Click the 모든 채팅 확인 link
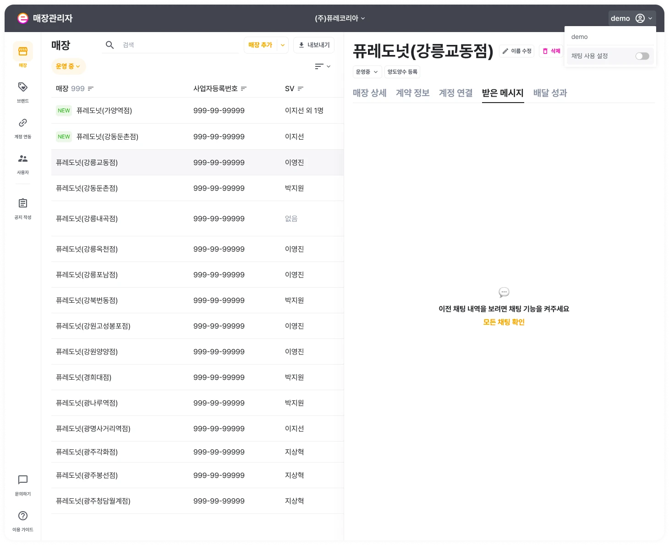This screenshot has width=669, height=545. [x=504, y=322]
